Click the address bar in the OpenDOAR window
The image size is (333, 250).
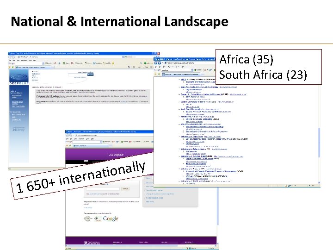(x=190, y=63)
